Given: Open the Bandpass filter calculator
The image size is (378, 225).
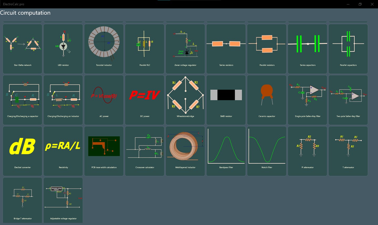Looking at the screenshot, I should [226, 151].
